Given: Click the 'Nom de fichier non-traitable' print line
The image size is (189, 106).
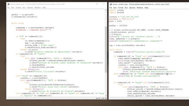Looking at the screenshot, I should click(x=139, y=76).
